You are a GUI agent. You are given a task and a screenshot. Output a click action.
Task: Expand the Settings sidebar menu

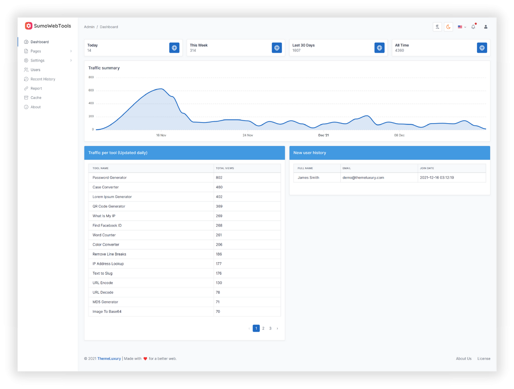coord(48,60)
